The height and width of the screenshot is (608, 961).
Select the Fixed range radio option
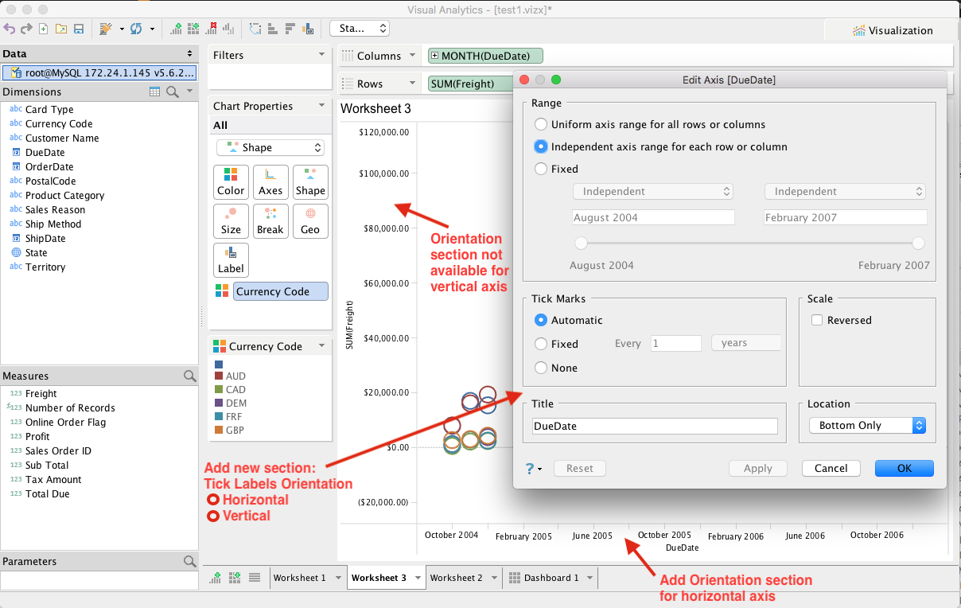pyautogui.click(x=541, y=169)
